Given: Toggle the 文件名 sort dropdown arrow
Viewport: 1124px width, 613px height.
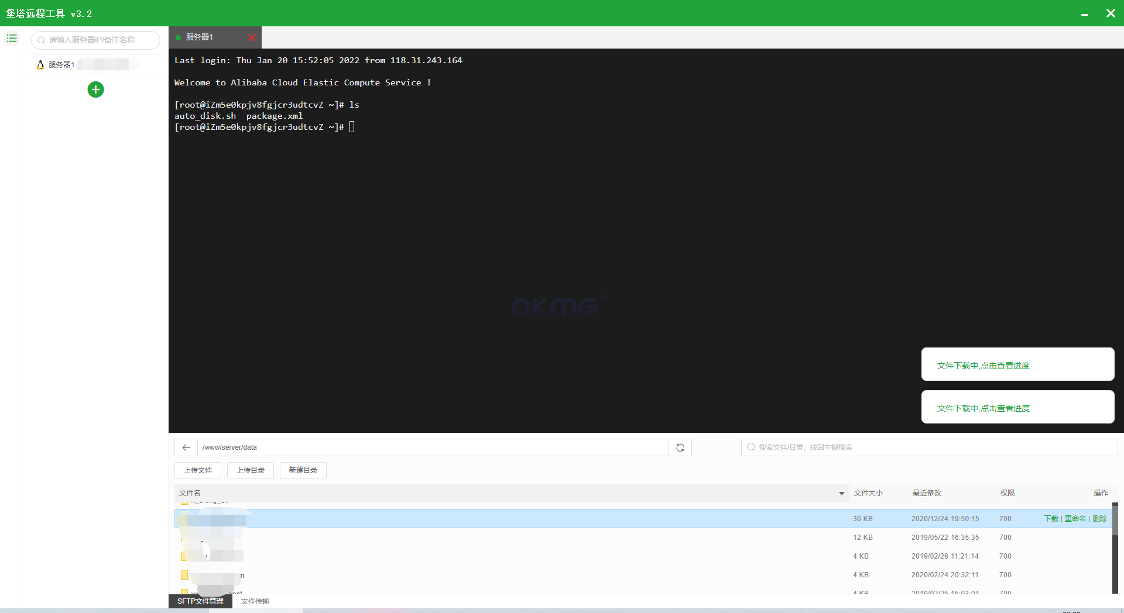Looking at the screenshot, I should [x=841, y=494].
